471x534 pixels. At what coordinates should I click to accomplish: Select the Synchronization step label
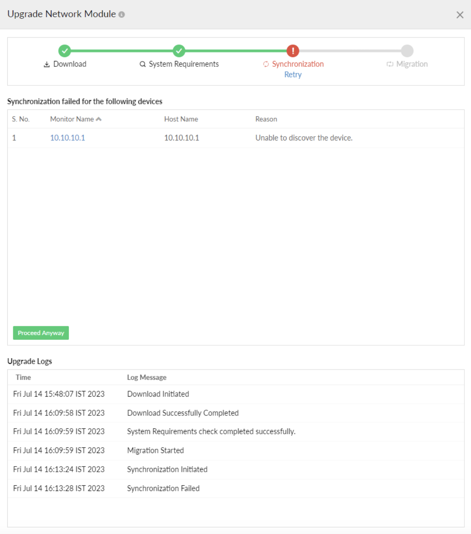[x=298, y=64]
